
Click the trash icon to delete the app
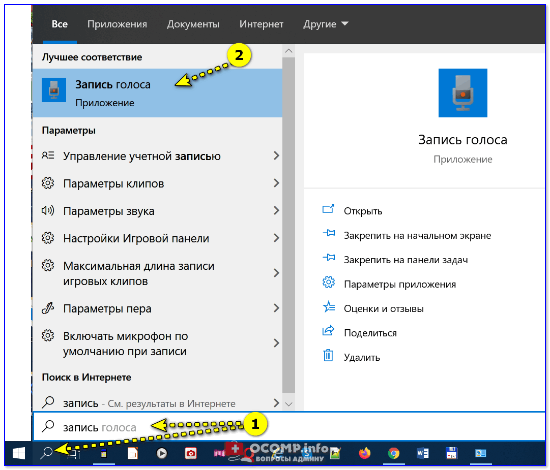(329, 356)
